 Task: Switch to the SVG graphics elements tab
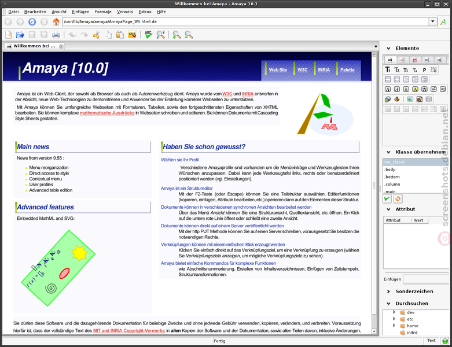pos(414,60)
